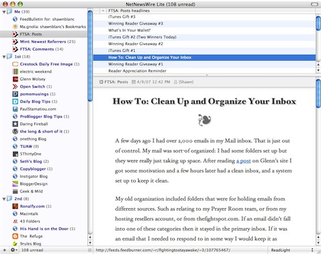Select headline Winning Reader Giveaway #2
Image resolution: width=321 pixels, height=254 pixels.
pyautogui.click(x=204, y=44)
